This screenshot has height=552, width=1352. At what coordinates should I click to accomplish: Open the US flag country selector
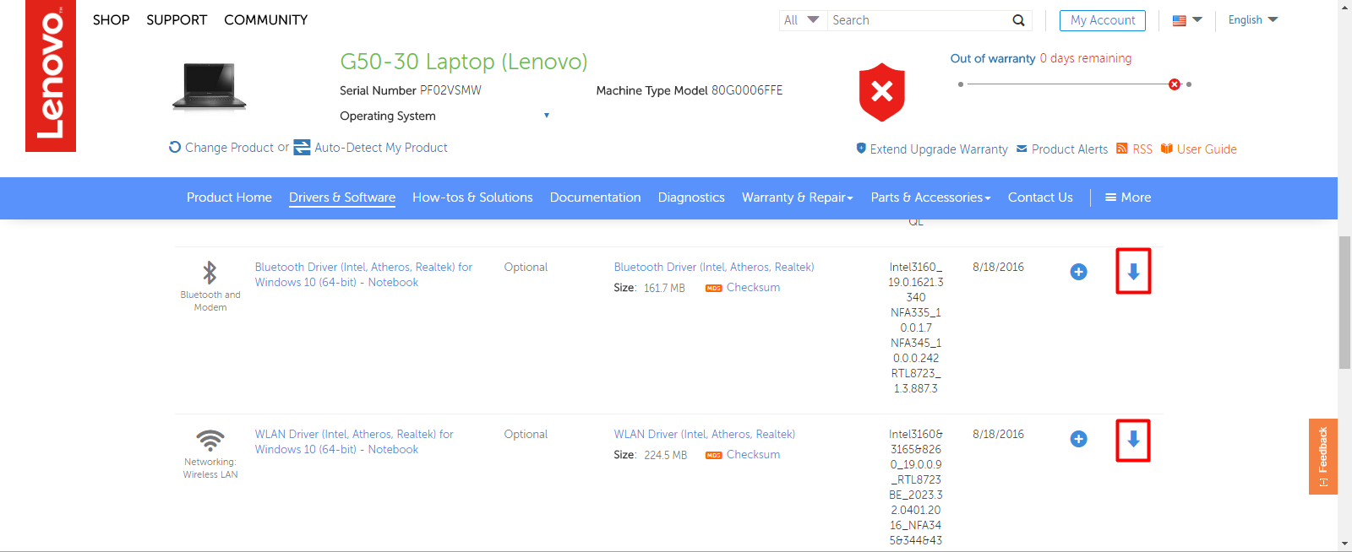[1187, 20]
